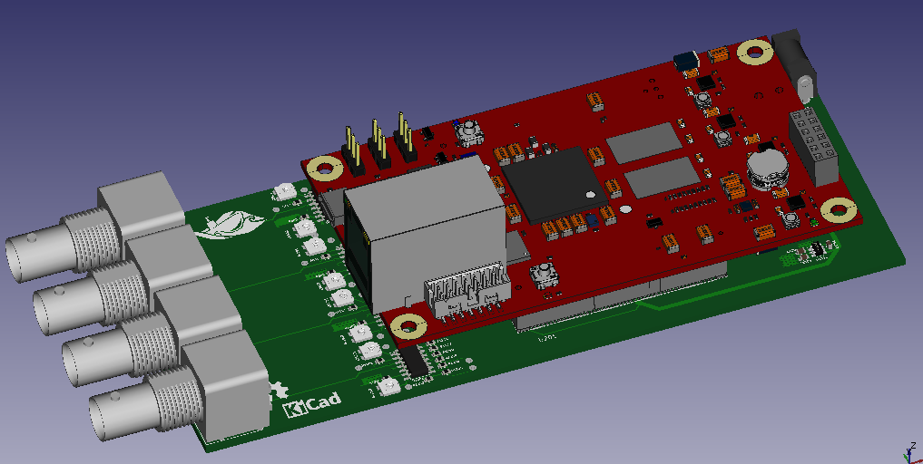Screen dimensions: 923x464
Task: Select the leftmost gold pin header pair
Action: tap(352, 150)
